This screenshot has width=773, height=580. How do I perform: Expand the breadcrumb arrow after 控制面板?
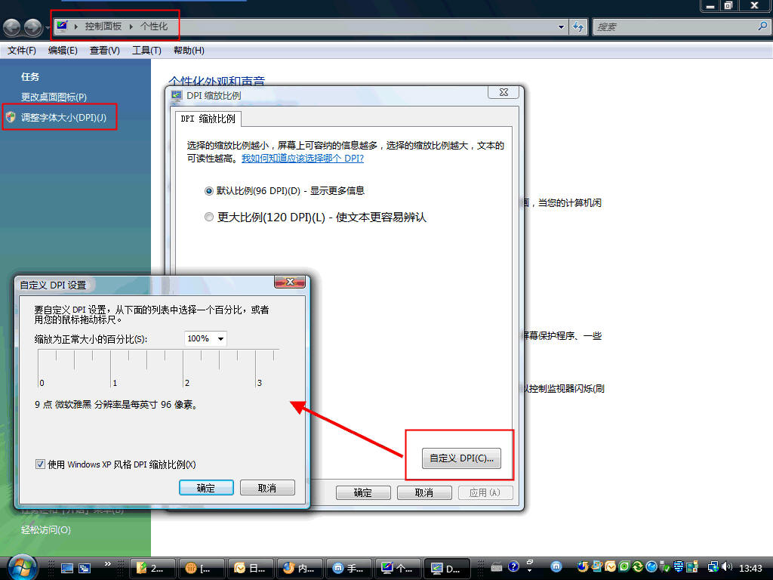pyautogui.click(x=131, y=26)
